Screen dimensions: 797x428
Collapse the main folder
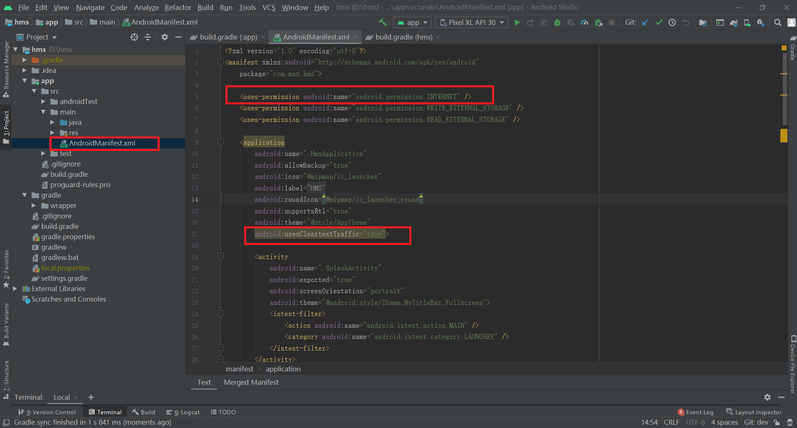[43, 112]
